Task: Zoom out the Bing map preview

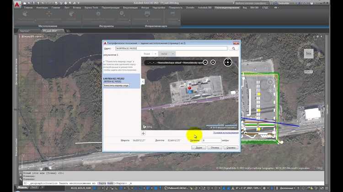Action: pos(205,62)
